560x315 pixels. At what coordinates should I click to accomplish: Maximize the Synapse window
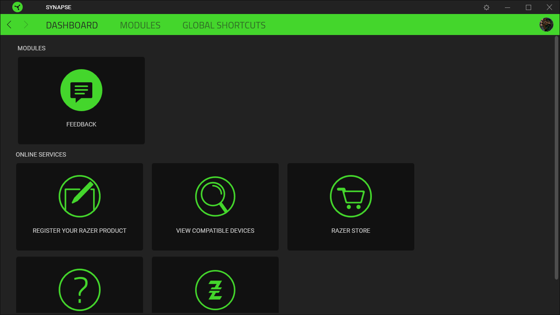coord(528,7)
